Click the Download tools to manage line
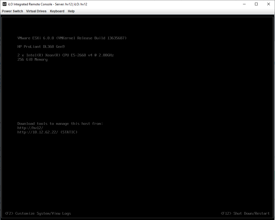Screen dimensions: 275x220 coord(60,123)
